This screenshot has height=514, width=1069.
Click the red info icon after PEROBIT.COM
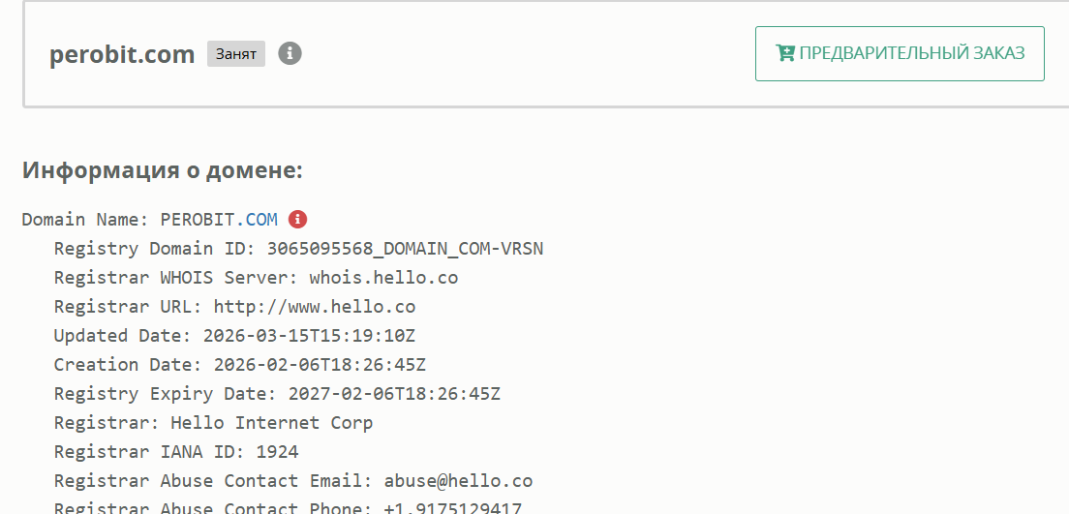[x=297, y=219]
